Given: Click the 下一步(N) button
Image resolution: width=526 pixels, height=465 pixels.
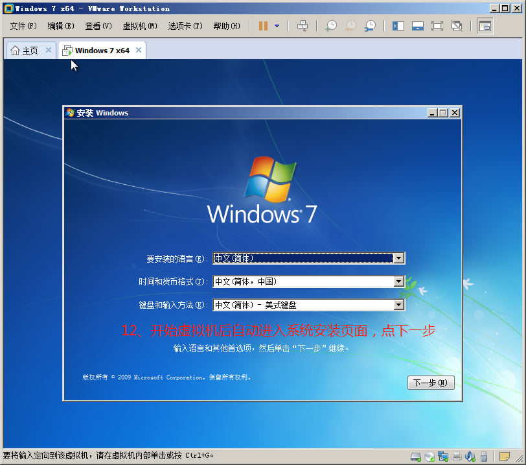Looking at the screenshot, I should (431, 383).
